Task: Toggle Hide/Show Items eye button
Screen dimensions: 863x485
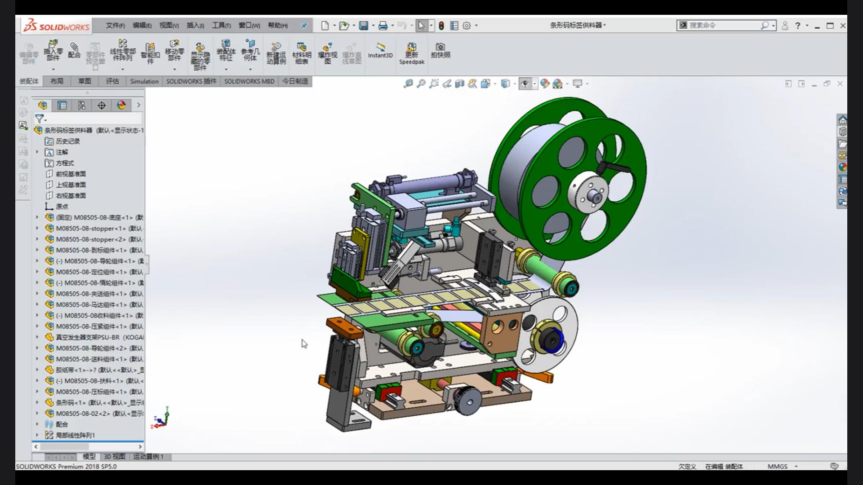Action: click(x=525, y=84)
